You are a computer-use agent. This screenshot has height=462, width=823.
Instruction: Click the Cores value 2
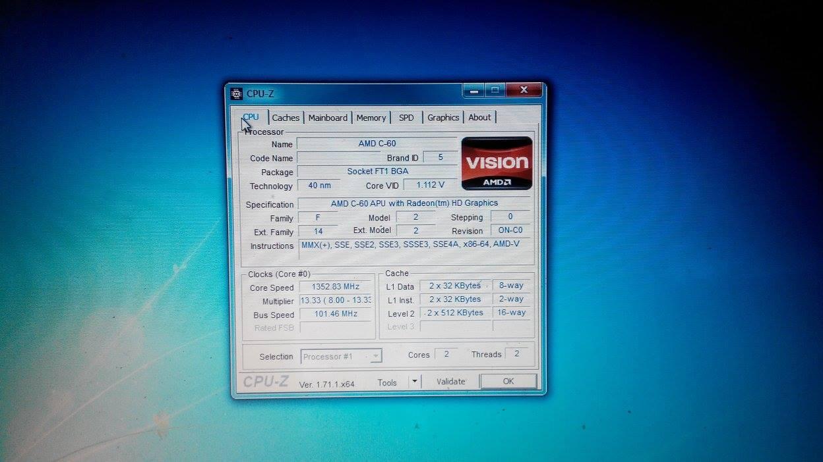click(446, 354)
